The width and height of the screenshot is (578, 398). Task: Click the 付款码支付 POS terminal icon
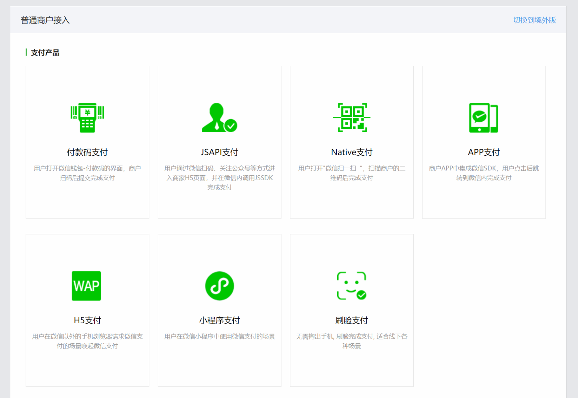pyautogui.click(x=87, y=118)
